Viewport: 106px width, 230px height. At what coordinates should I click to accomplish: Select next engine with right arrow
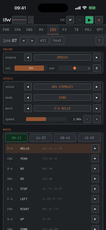point(97,57)
